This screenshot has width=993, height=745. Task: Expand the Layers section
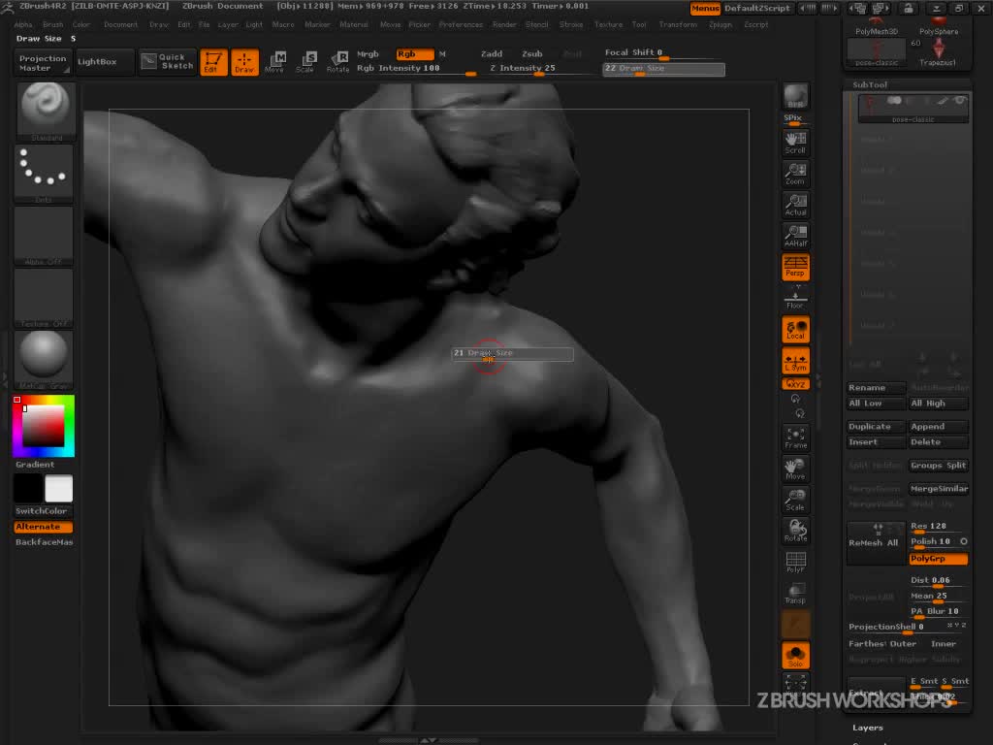click(868, 728)
